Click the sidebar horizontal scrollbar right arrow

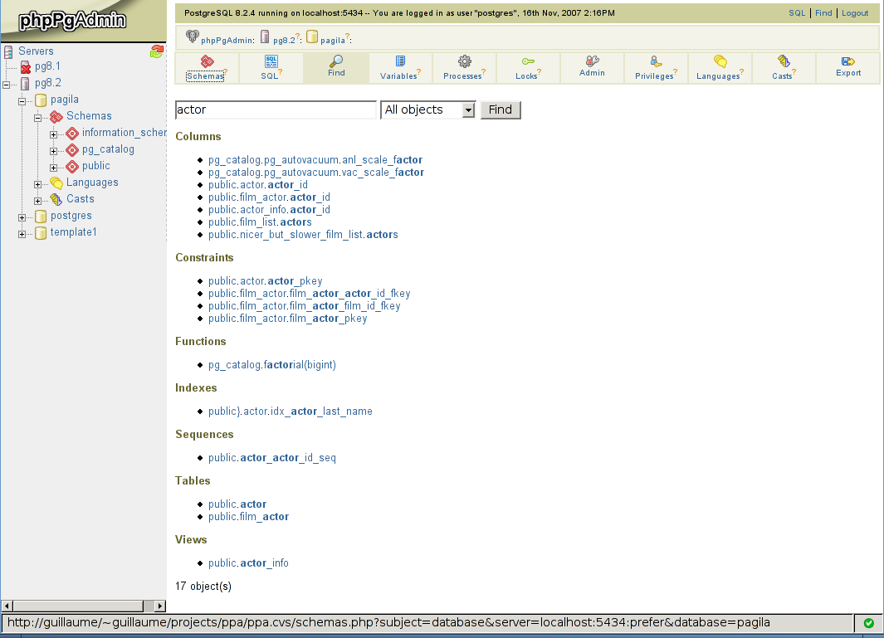pyautogui.click(x=160, y=606)
